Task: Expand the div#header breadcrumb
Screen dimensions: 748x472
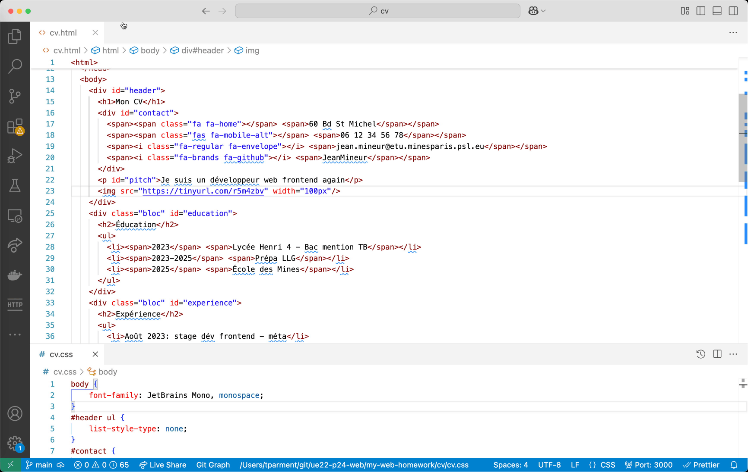Action: pyautogui.click(x=202, y=50)
